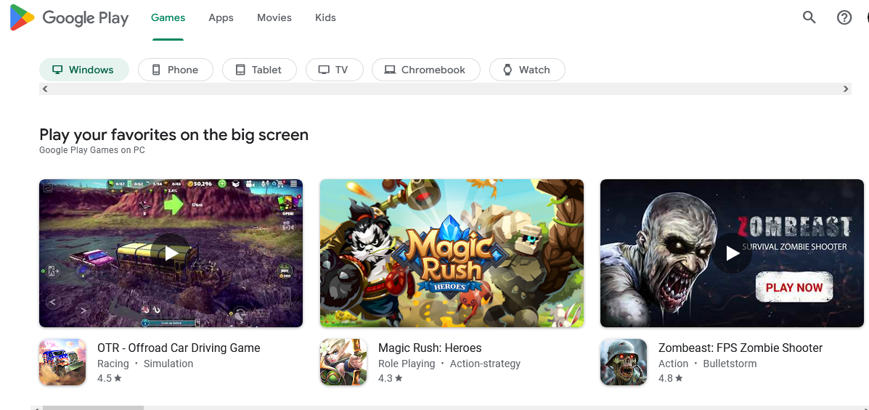Select the Phone device filter chip
The image size is (869, 410).
tap(175, 70)
